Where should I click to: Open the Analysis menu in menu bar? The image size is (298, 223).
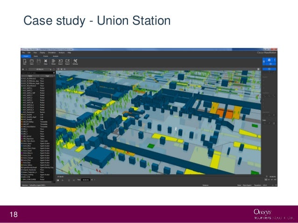[x=62, y=53]
